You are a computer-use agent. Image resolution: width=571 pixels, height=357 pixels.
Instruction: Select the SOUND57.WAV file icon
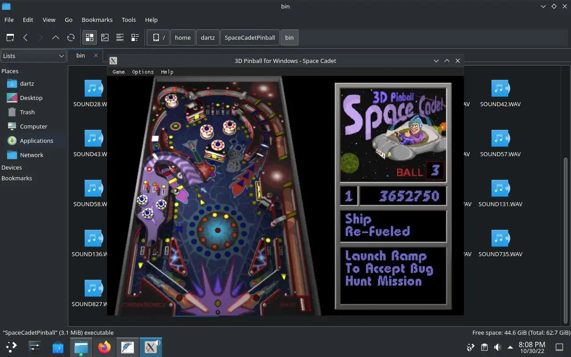[x=500, y=138]
